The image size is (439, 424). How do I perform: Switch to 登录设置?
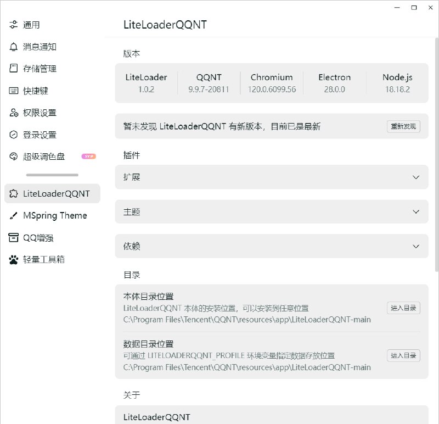(52, 135)
